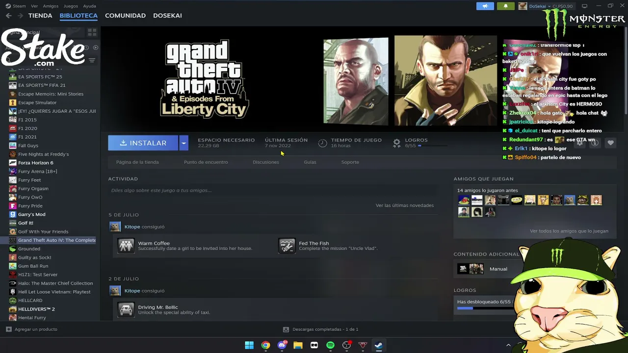Viewport: 628px width, 353px height.
Task: Show game info icon
Action: pyautogui.click(x=595, y=143)
